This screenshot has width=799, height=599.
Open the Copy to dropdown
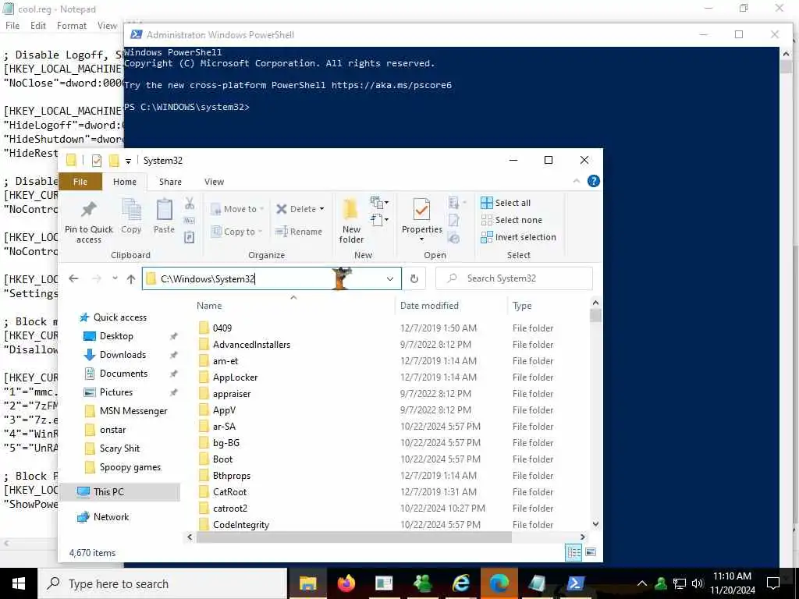click(x=237, y=231)
